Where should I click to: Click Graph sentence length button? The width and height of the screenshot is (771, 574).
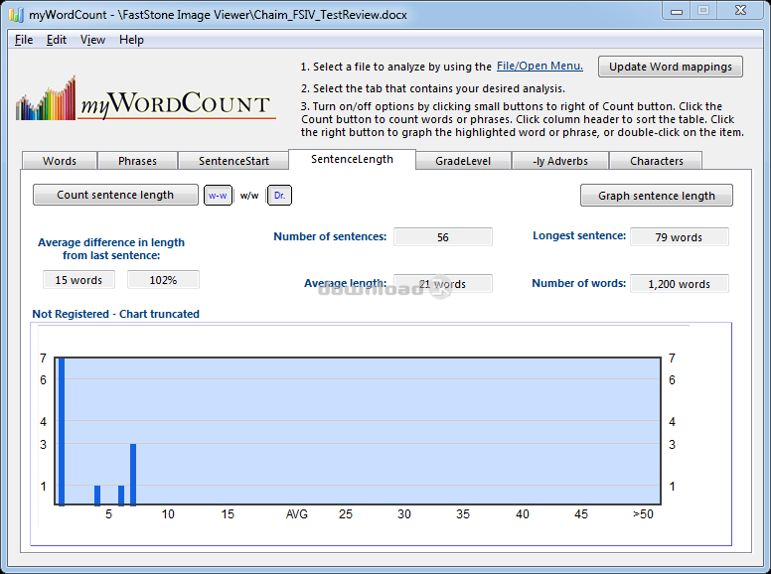pos(657,196)
